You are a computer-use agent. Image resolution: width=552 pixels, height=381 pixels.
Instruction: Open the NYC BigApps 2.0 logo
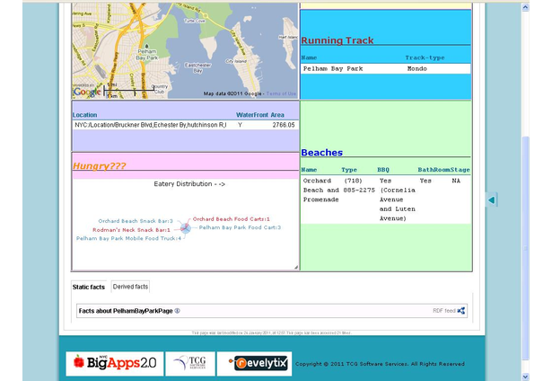pyautogui.click(x=115, y=363)
